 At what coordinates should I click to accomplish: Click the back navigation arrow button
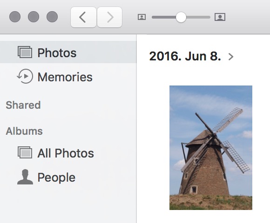point(83,17)
